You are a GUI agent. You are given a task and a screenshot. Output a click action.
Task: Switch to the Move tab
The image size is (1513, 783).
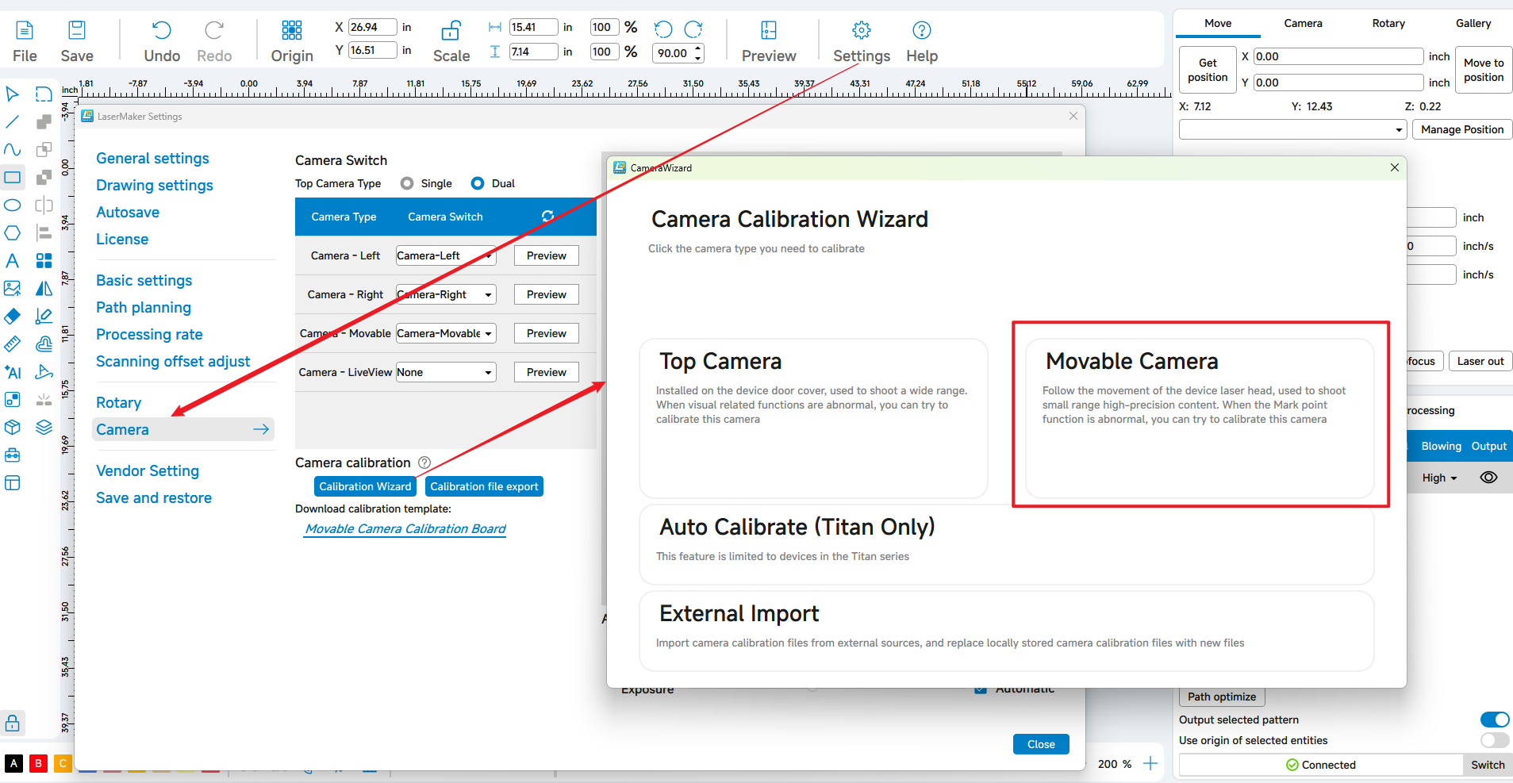tap(1218, 23)
